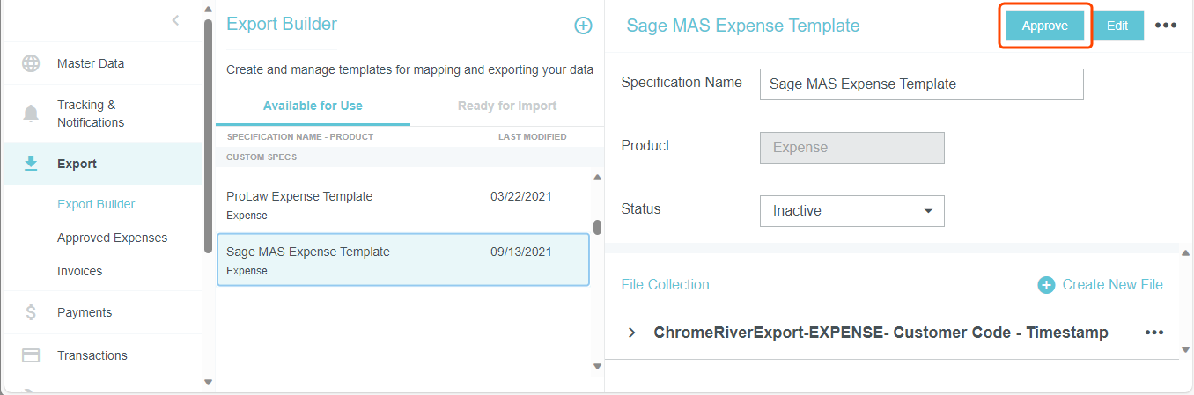Screen dimensions: 1194x395
Task: Add a new template with plus icon
Action: (x=583, y=26)
